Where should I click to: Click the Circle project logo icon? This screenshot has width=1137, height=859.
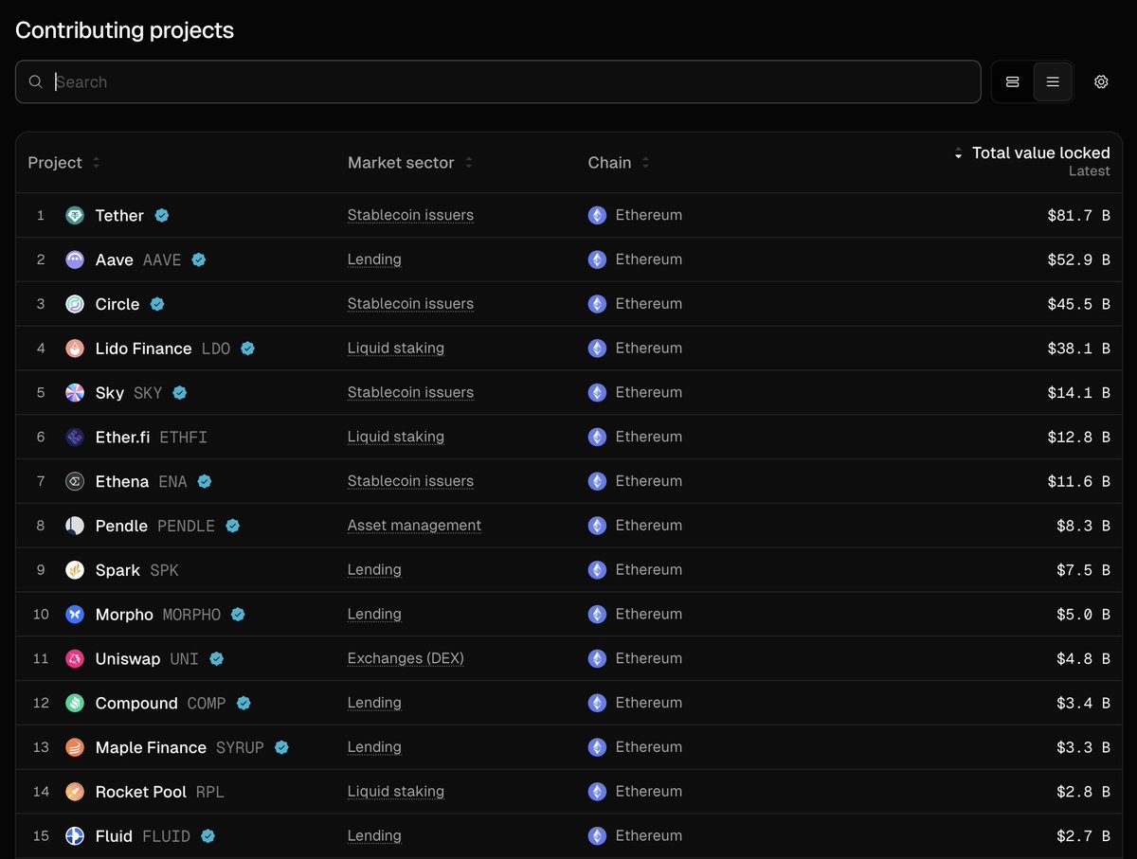[75, 304]
